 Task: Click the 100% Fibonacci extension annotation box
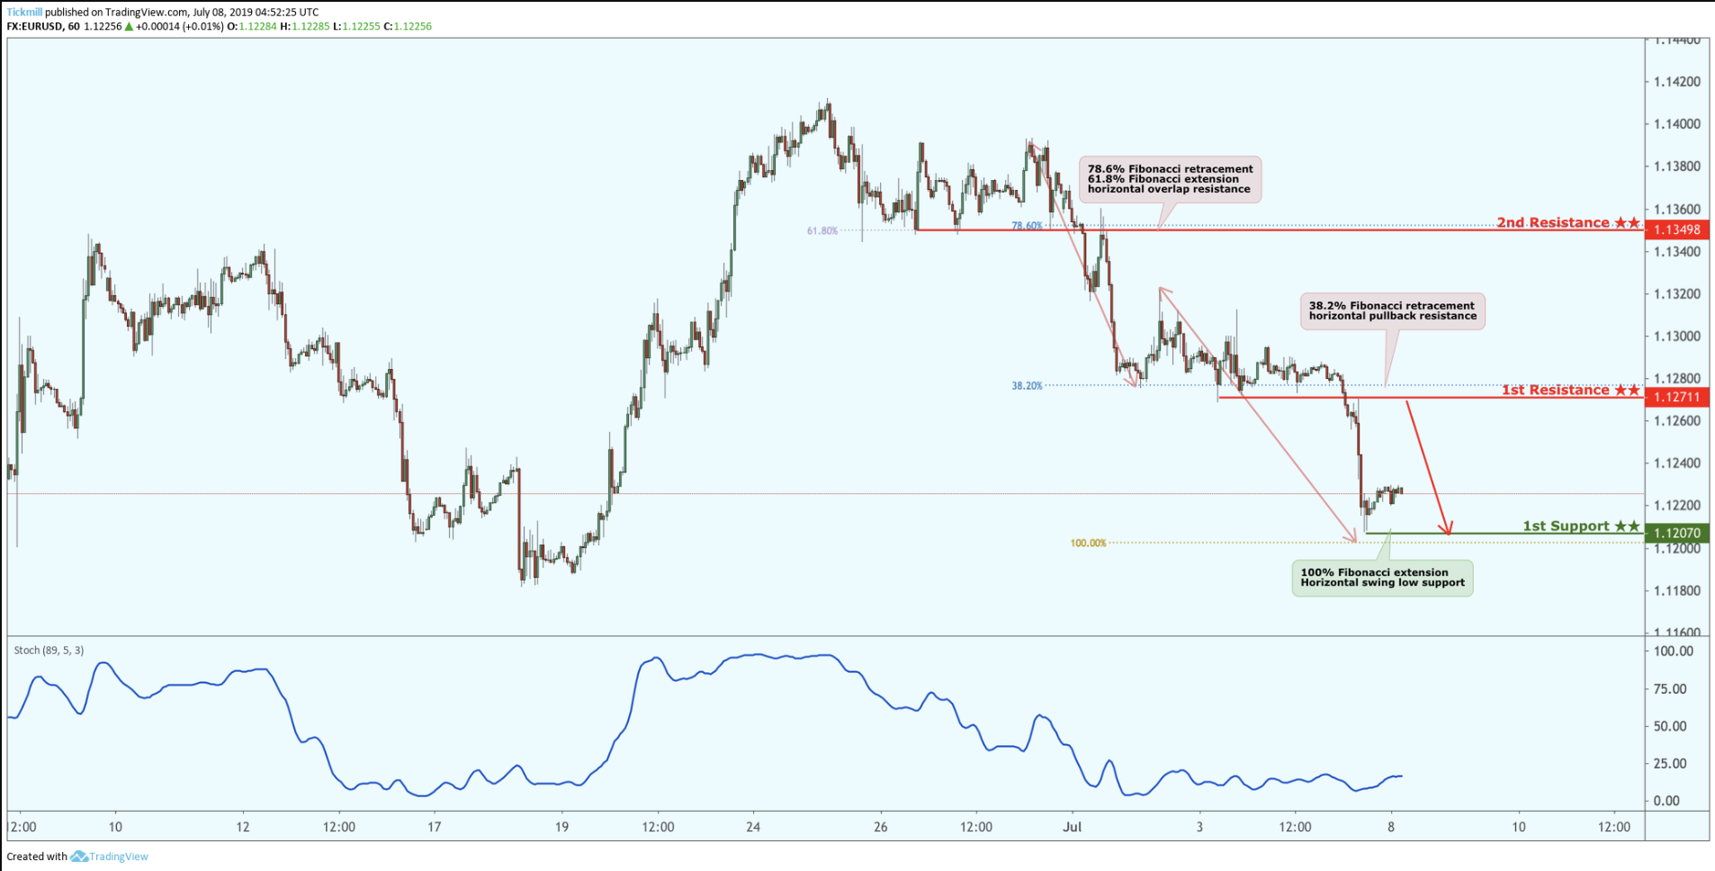[x=1382, y=578]
